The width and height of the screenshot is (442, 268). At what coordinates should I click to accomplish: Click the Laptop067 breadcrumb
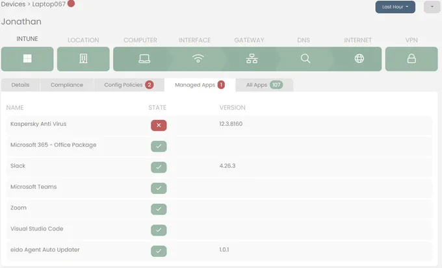pos(49,5)
